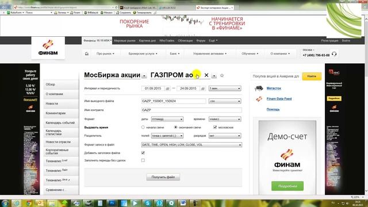Click the 'Войти' login link

346,41
